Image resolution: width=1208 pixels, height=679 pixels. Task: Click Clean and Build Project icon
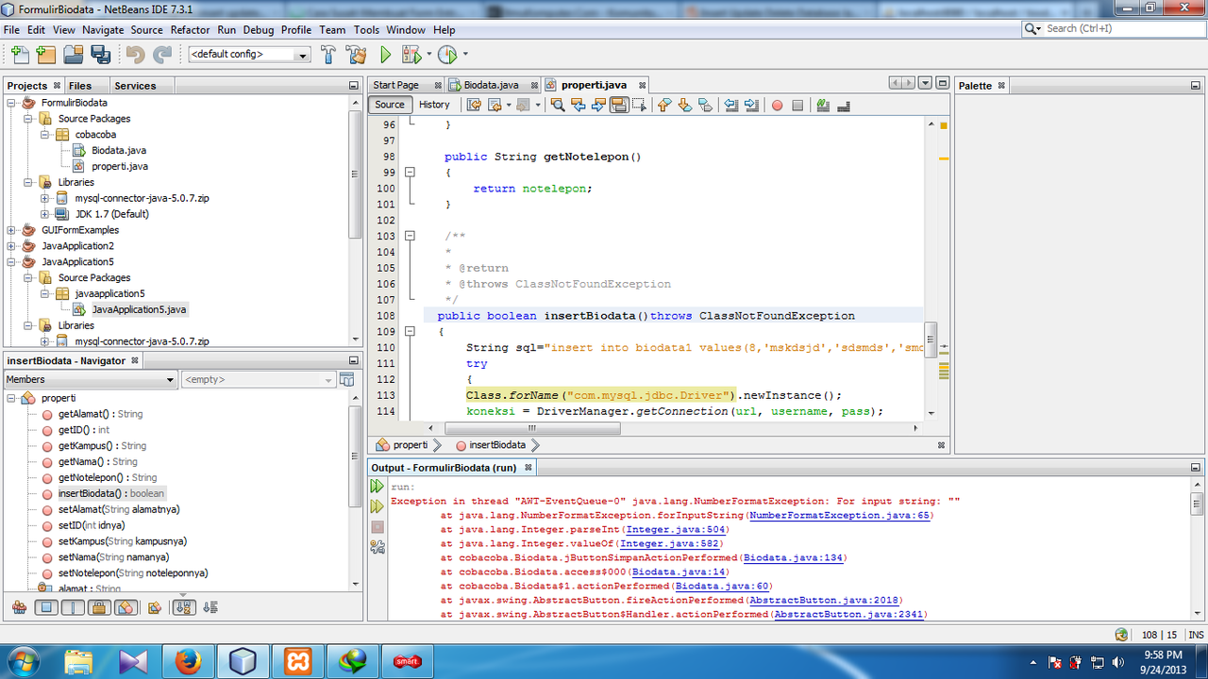(358, 55)
